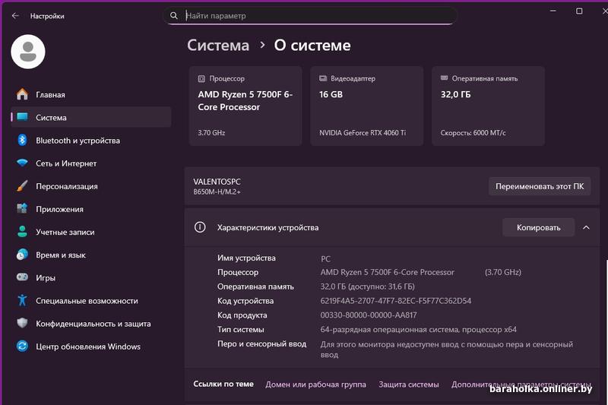Click the Найти параметр search field
The height and width of the screenshot is (405, 608).
(x=310, y=15)
